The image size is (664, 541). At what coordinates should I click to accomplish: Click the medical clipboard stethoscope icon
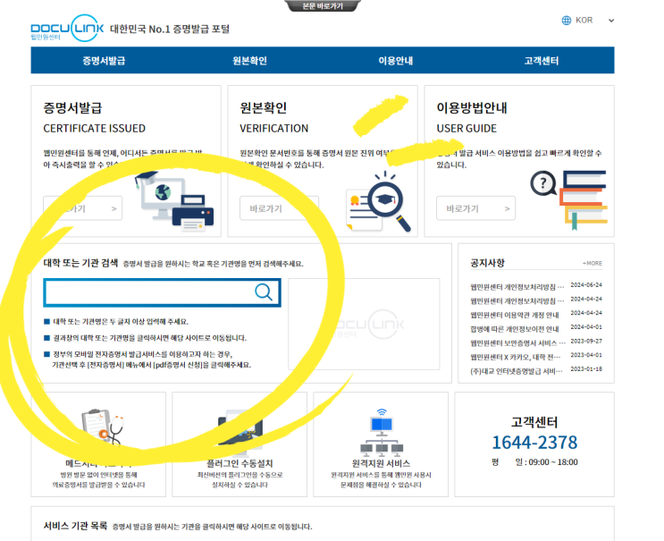pyautogui.click(x=102, y=427)
